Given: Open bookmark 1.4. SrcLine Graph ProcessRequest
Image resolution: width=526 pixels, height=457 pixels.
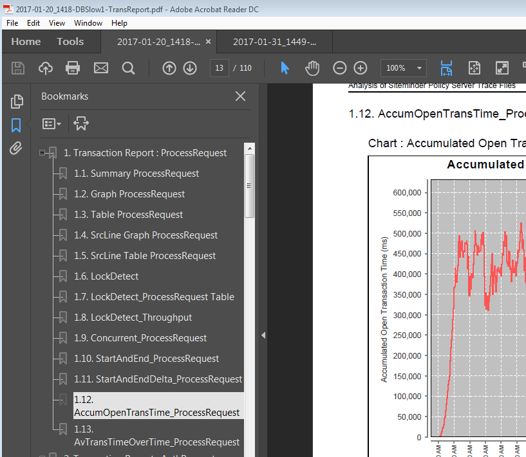Looking at the screenshot, I should (x=146, y=235).
